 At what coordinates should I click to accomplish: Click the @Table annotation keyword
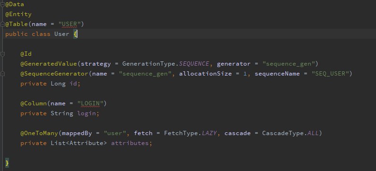tap(17, 24)
